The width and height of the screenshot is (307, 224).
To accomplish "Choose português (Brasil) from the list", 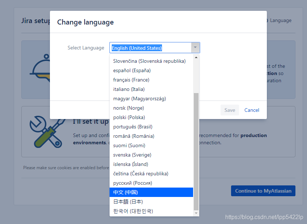I will coord(152,127).
